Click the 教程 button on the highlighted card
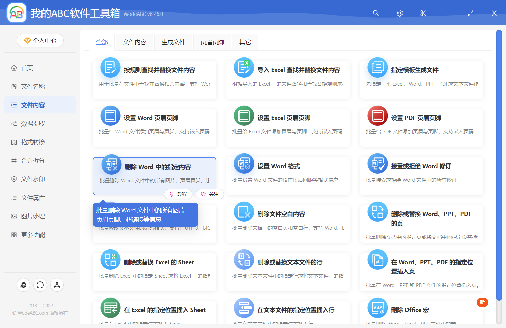 (178, 194)
